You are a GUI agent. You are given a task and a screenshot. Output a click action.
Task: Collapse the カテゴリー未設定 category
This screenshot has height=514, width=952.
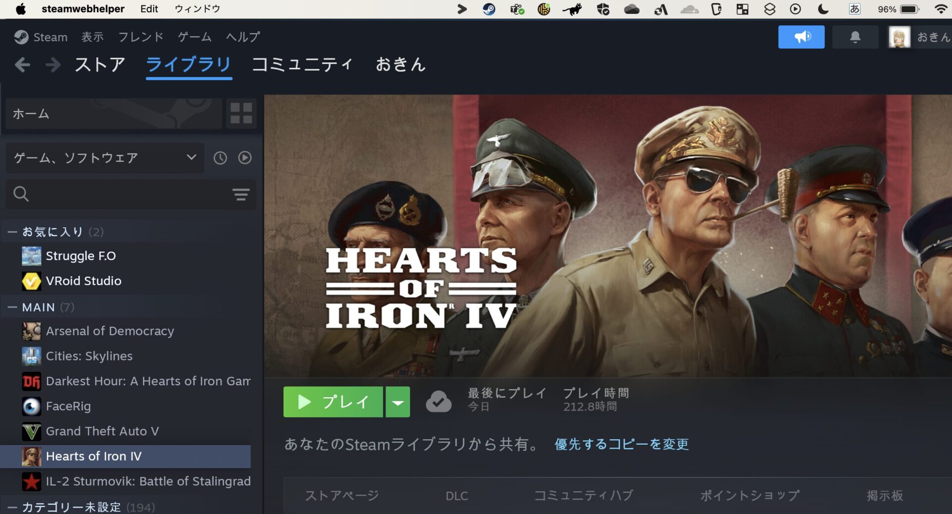pyautogui.click(x=12, y=507)
